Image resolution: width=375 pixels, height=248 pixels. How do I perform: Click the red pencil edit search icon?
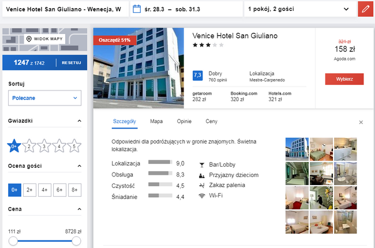pos(366,9)
